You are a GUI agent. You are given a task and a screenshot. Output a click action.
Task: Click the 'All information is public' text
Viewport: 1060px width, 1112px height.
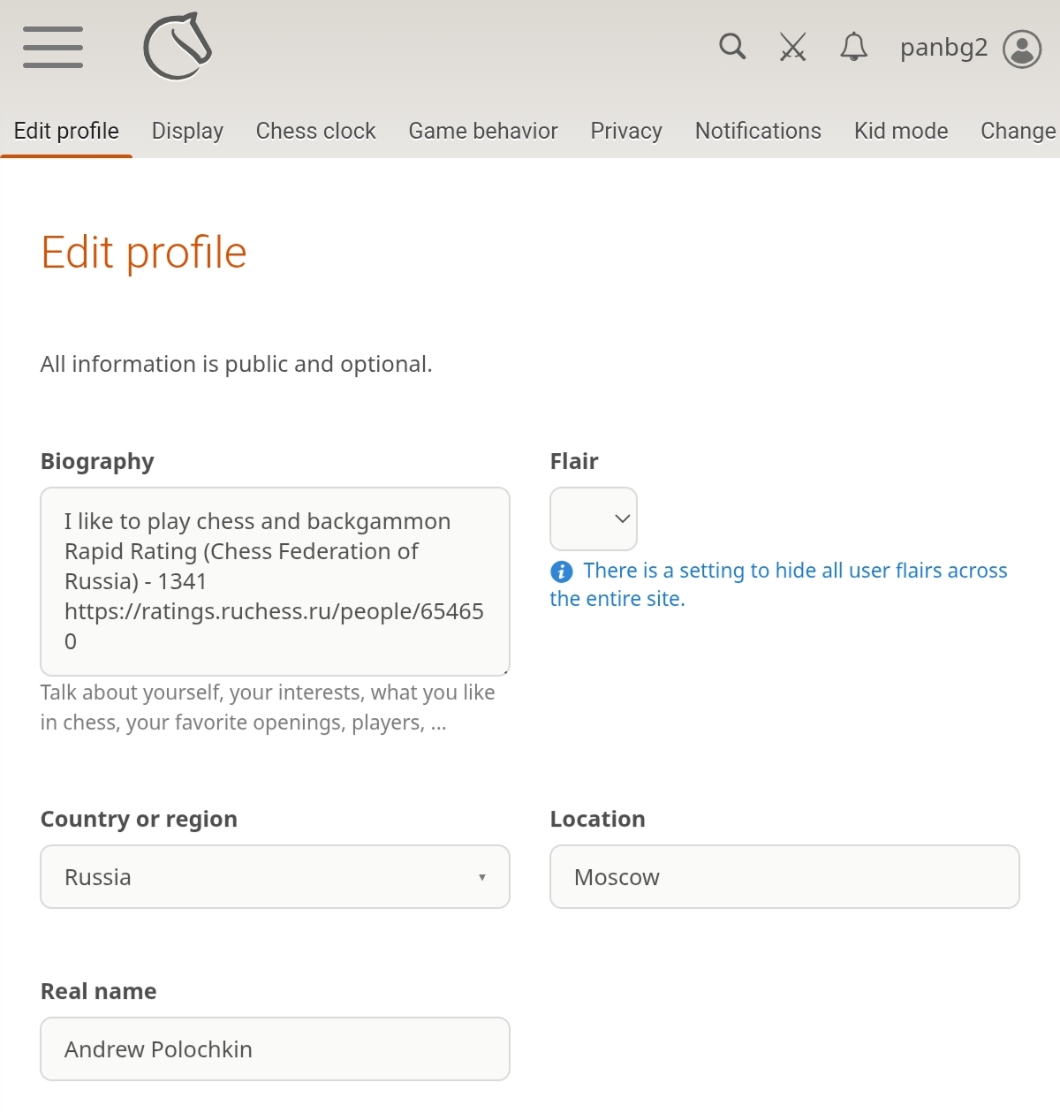(x=236, y=364)
